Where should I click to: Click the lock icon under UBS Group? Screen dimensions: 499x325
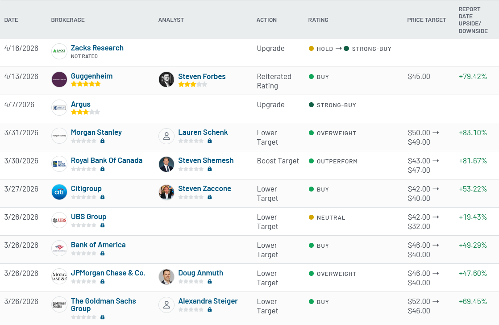[x=103, y=225]
